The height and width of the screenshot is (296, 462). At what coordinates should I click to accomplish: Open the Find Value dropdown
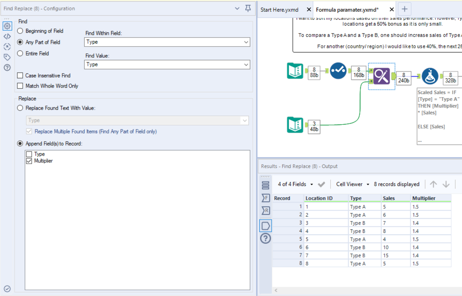point(246,64)
